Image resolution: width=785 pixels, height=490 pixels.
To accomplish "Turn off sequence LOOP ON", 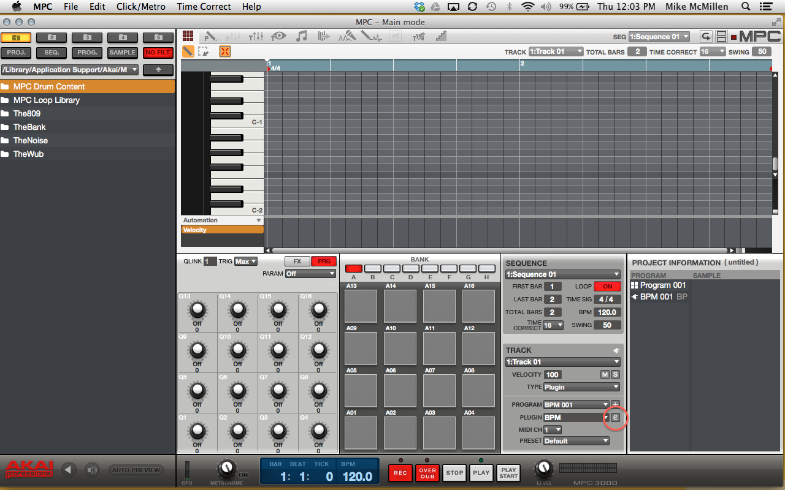I will pos(607,286).
